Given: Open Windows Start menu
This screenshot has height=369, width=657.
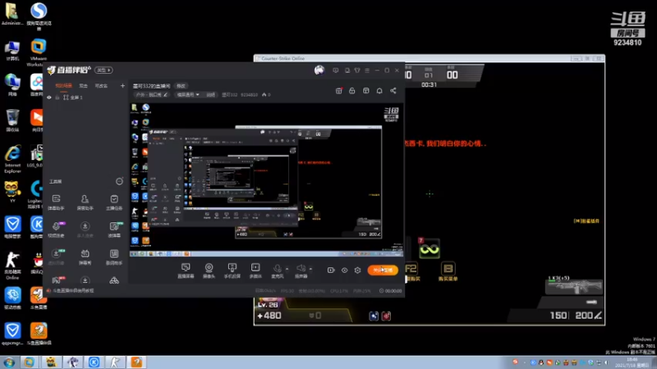Looking at the screenshot, I should 9,362.
